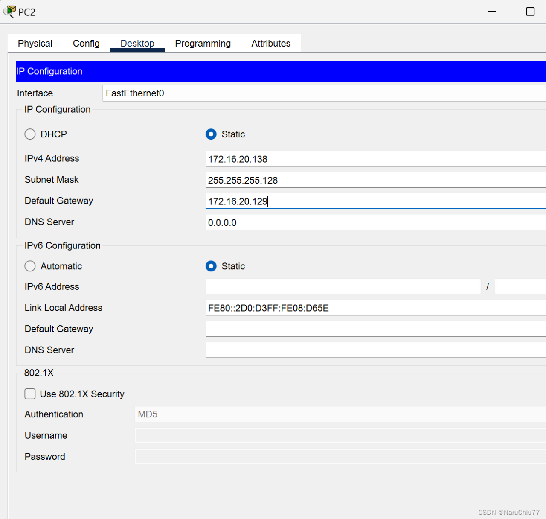Click the IPv4 Address field
The height and width of the screenshot is (519, 546).
pos(375,159)
